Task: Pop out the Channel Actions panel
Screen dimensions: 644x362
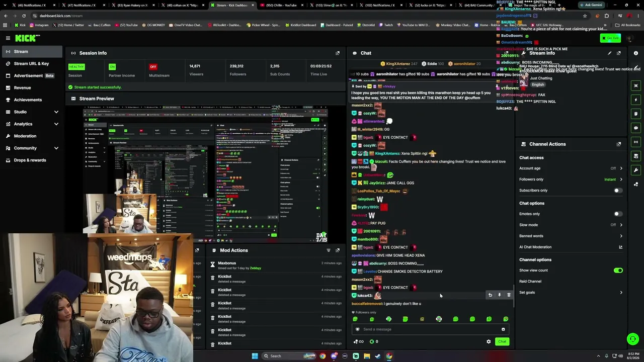Action: tap(619, 144)
